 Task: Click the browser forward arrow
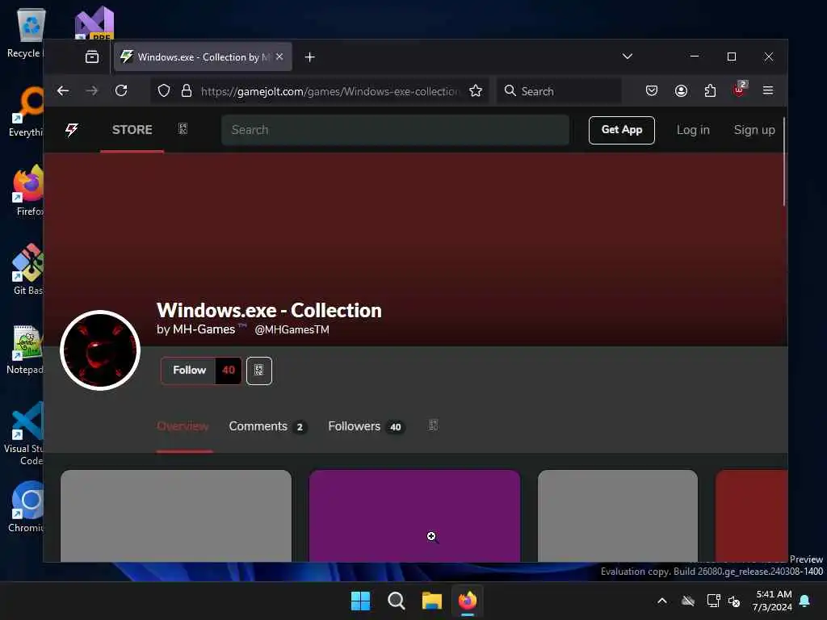tap(92, 90)
